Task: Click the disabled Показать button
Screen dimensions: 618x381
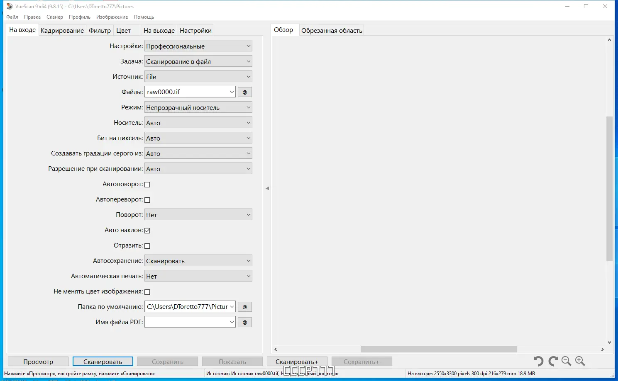Action: tap(232, 362)
